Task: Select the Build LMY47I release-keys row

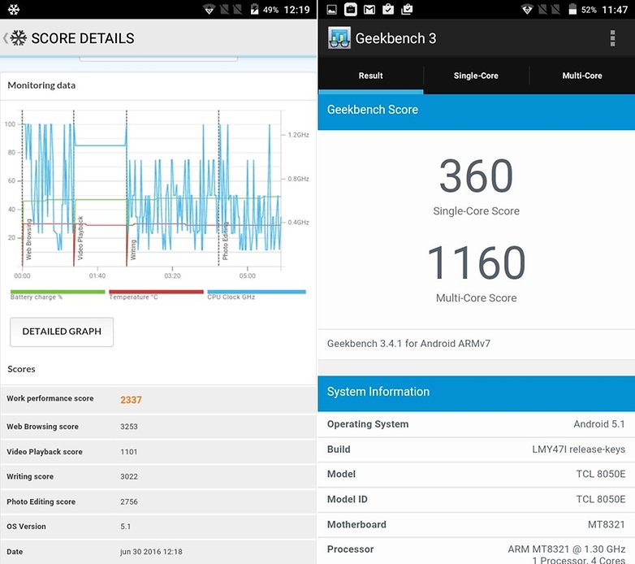Action: [x=476, y=449]
